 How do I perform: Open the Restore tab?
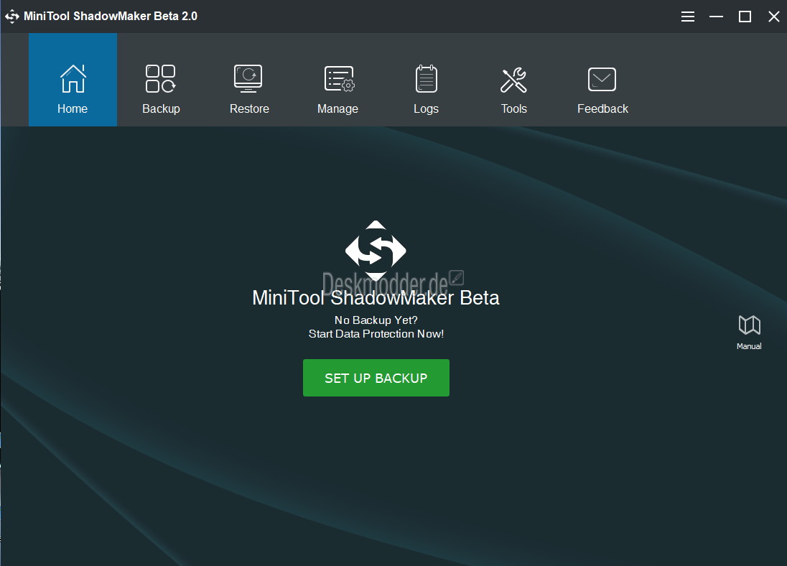point(249,80)
